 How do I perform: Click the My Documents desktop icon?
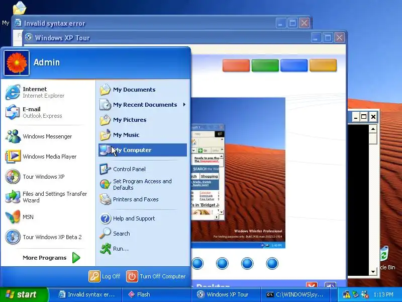click(x=19, y=8)
